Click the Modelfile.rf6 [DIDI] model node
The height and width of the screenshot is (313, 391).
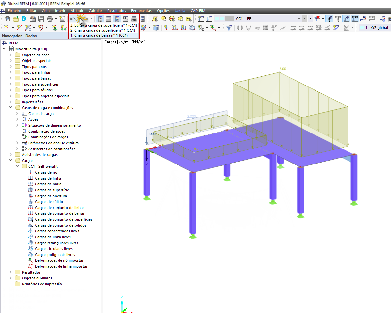coord(31,49)
